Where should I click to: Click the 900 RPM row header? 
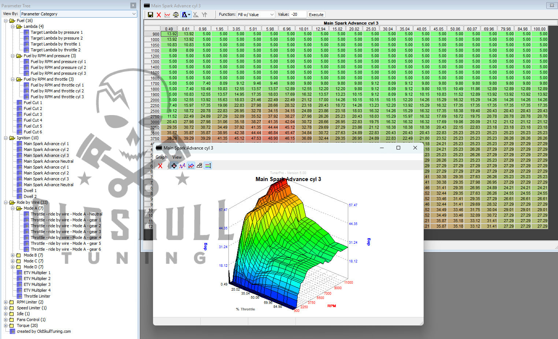pyautogui.click(x=152, y=34)
